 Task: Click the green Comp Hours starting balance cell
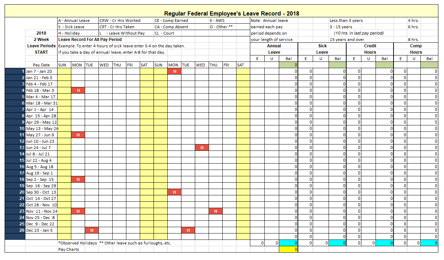pyautogui.click(x=429, y=65)
